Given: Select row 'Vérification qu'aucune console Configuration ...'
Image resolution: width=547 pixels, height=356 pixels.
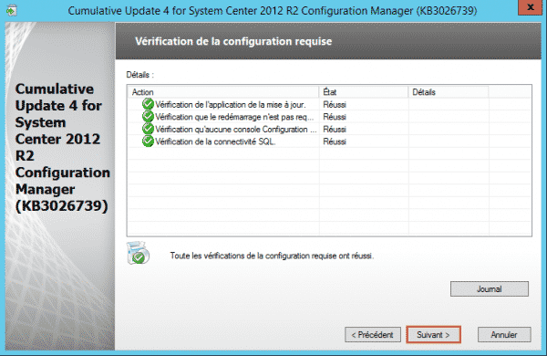Looking at the screenshot, I should point(329,130).
